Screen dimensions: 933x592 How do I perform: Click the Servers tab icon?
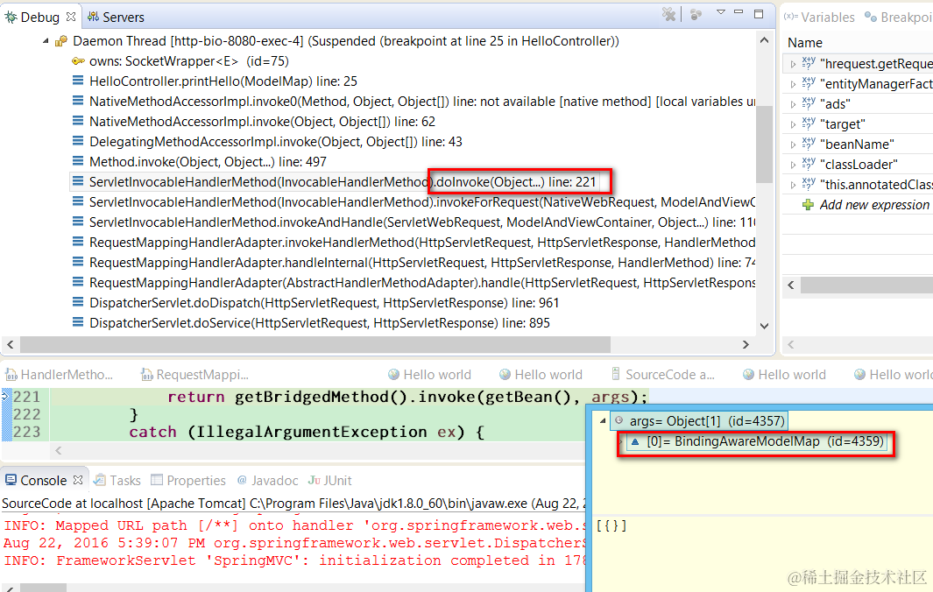point(94,18)
